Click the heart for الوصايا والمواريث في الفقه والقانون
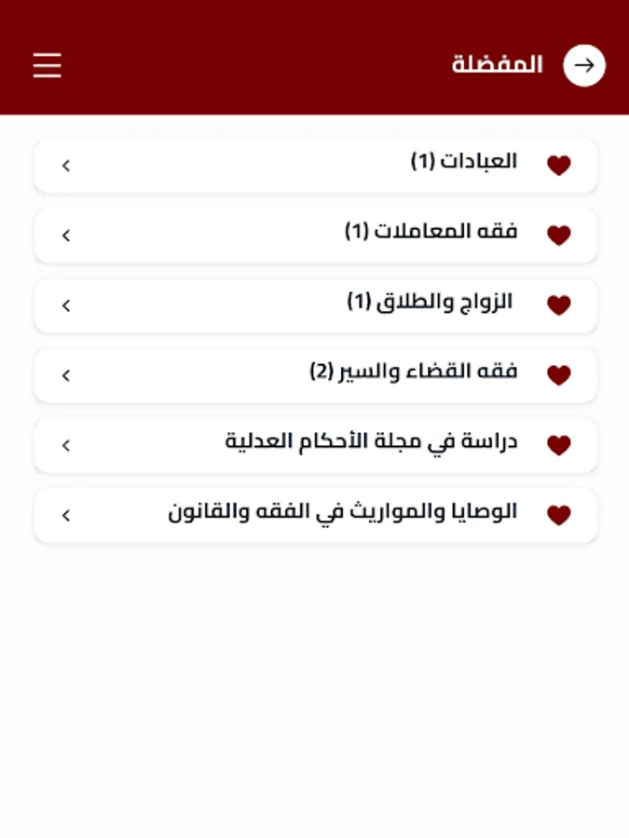Viewport: 629px width, 838px height. [x=559, y=514]
